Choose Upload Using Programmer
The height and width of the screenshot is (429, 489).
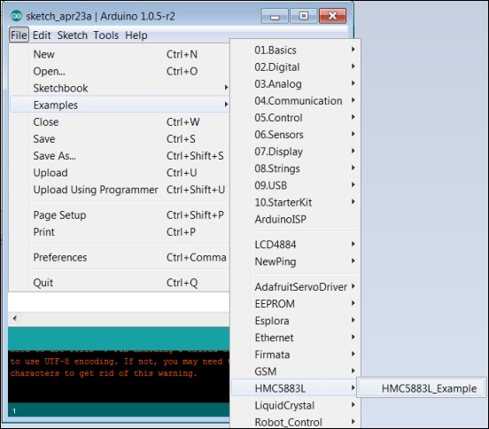pos(120,190)
